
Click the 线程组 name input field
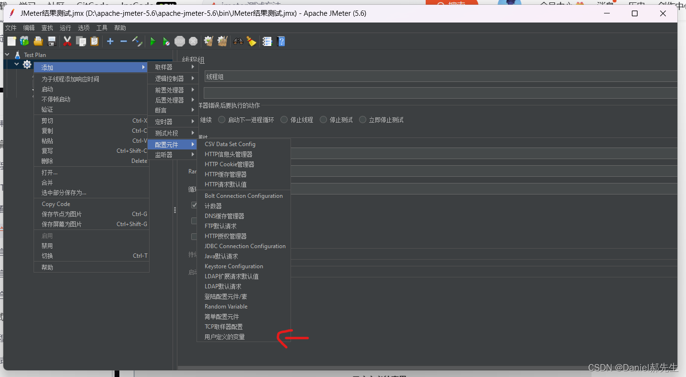tap(441, 77)
